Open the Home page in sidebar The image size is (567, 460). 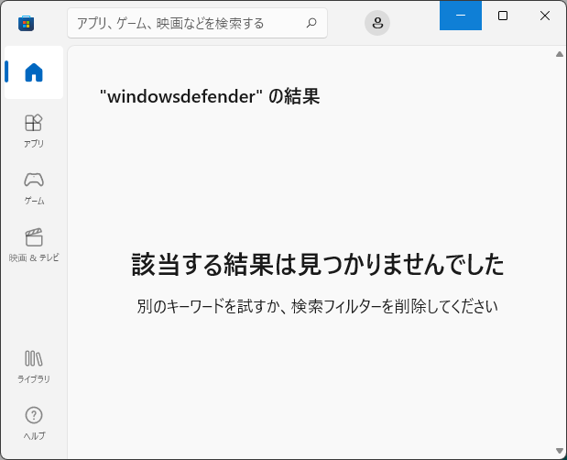[x=34, y=72]
